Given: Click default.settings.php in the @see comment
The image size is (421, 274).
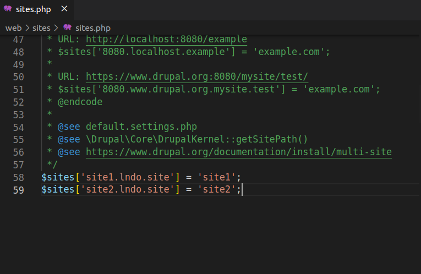Looking at the screenshot, I should pyautogui.click(x=141, y=127).
